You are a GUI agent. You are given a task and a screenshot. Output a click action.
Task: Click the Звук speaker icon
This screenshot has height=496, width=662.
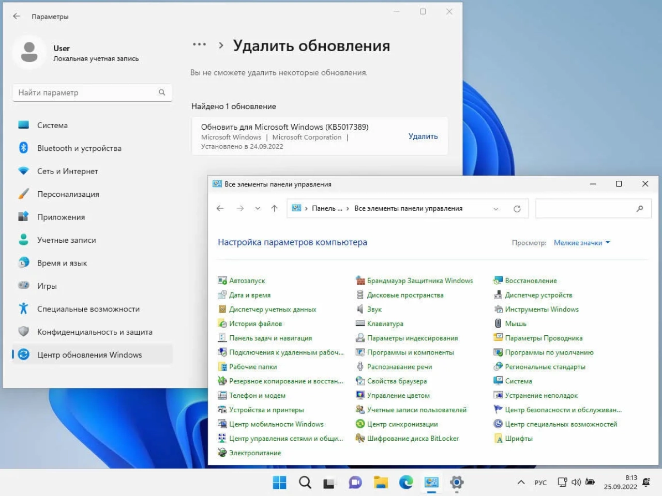(360, 309)
